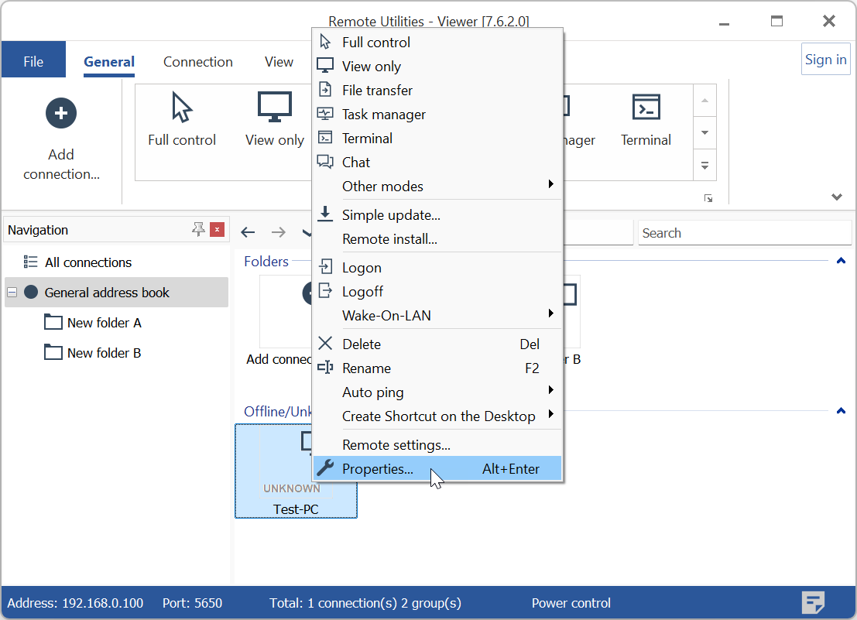The height and width of the screenshot is (620, 857).
Task: Switch to the Connection ribbon tab
Action: pyautogui.click(x=197, y=62)
